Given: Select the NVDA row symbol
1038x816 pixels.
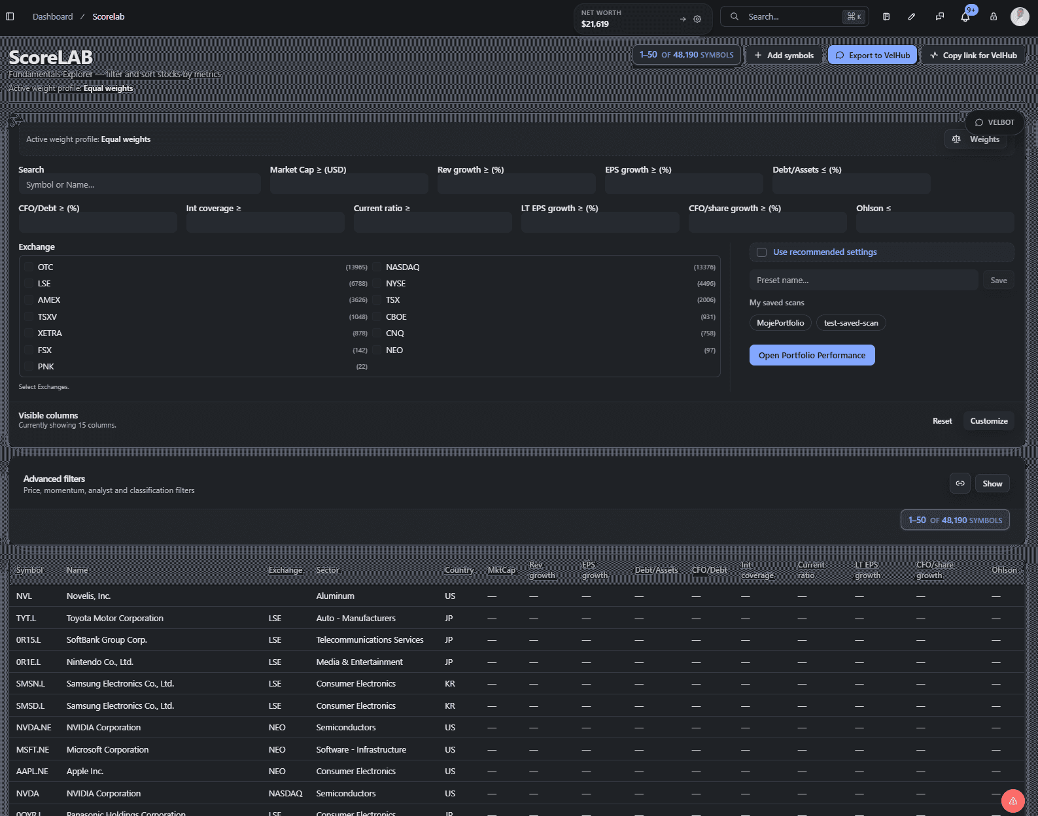Looking at the screenshot, I should (x=27, y=793).
